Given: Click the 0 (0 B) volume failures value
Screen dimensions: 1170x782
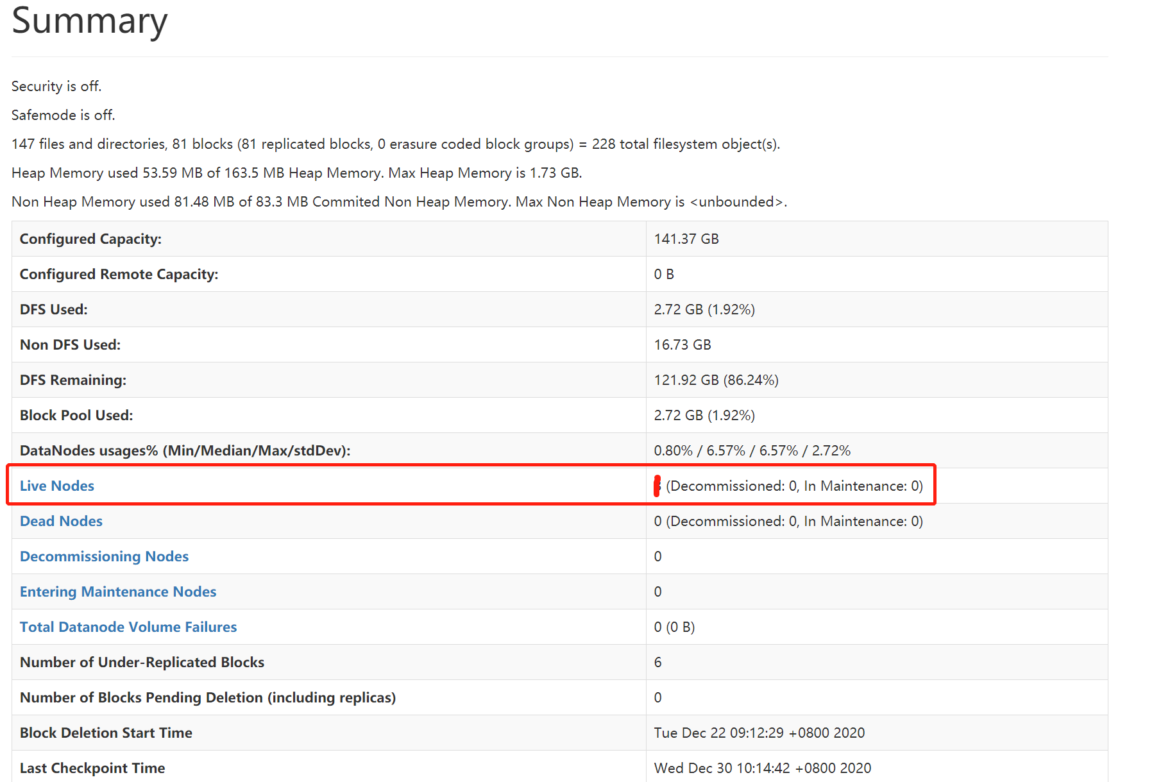Looking at the screenshot, I should [x=674, y=627].
